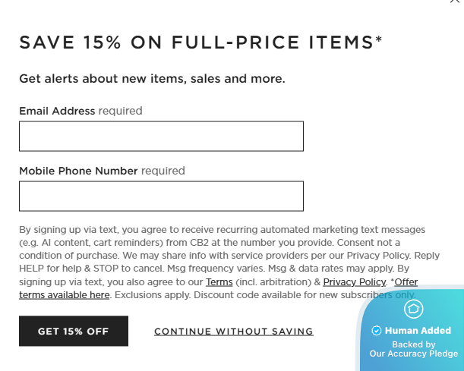
Task: Click the asterisk after the ITEMS heading
Action: (x=379, y=39)
